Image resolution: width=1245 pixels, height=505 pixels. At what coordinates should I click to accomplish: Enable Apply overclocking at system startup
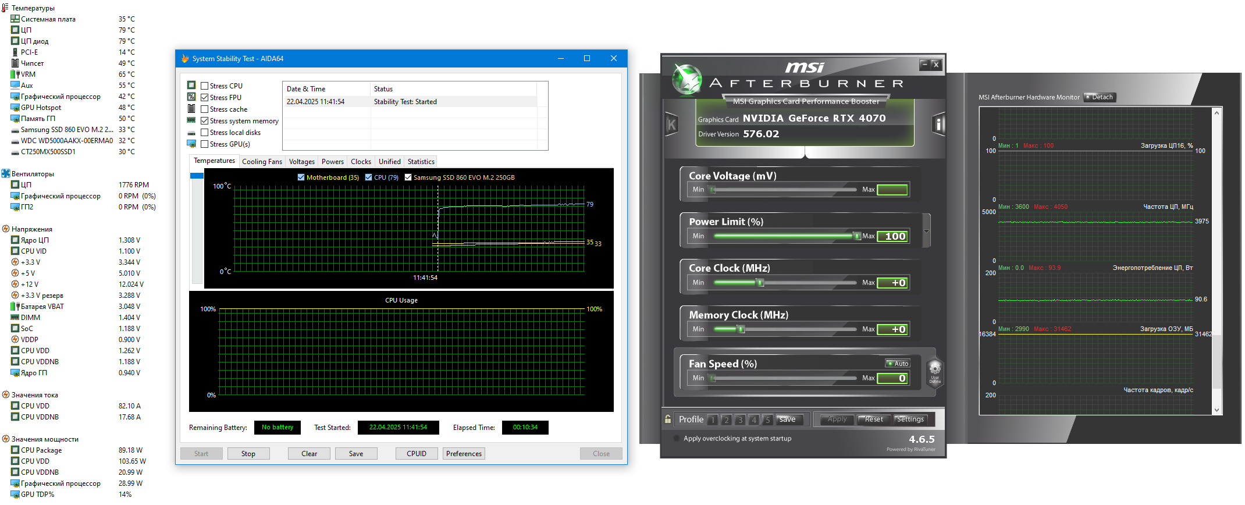pos(676,438)
